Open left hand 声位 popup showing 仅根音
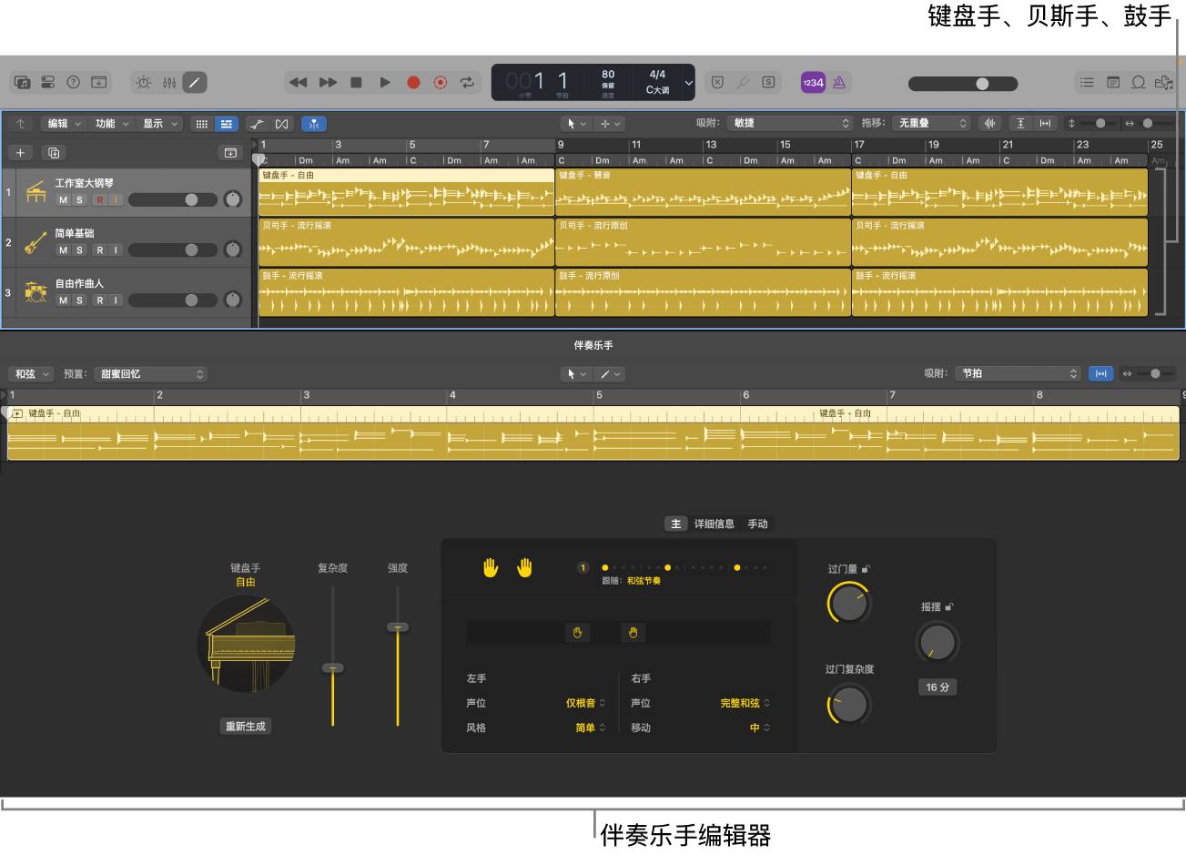Screen dimensions: 1186x855 (x=585, y=703)
